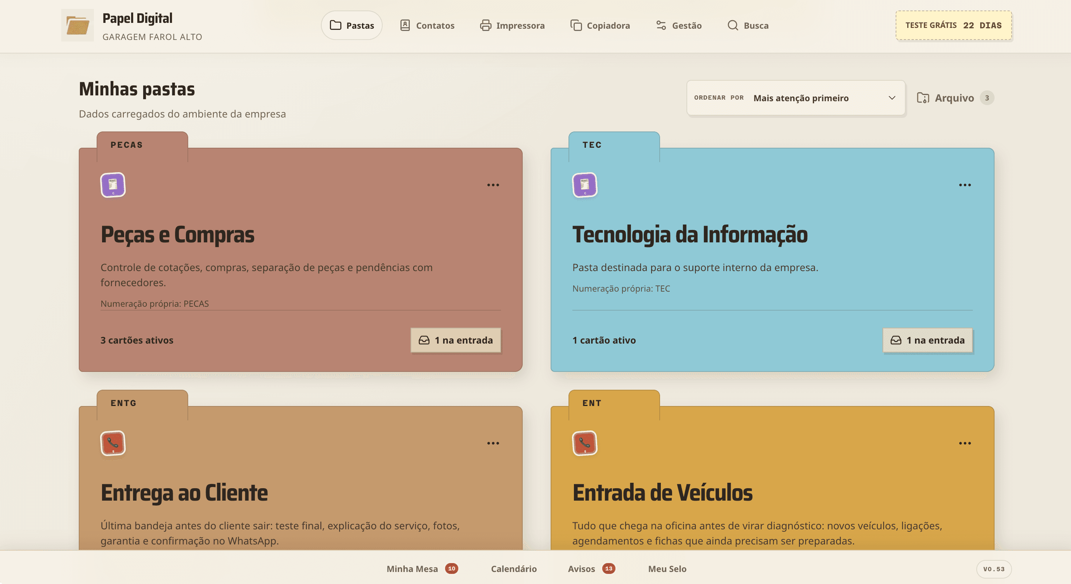Click 'Numeração própria: TEC' text
The height and width of the screenshot is (584, 1071).
click(621, 289)
